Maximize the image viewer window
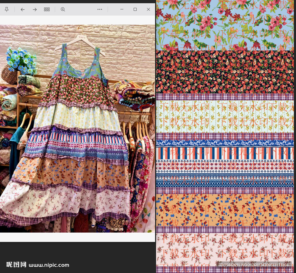 (x=135, y=9)
